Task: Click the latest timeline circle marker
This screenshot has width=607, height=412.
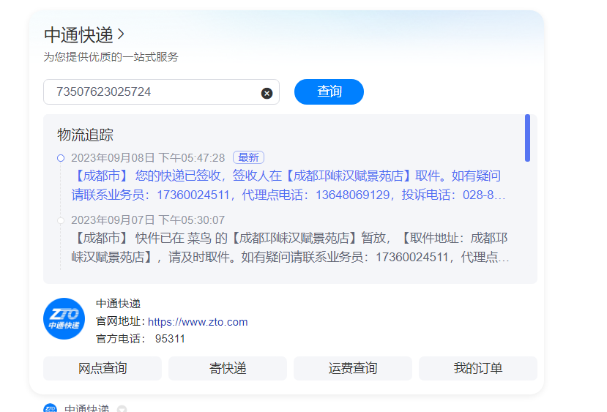Action: pos(61,158)
